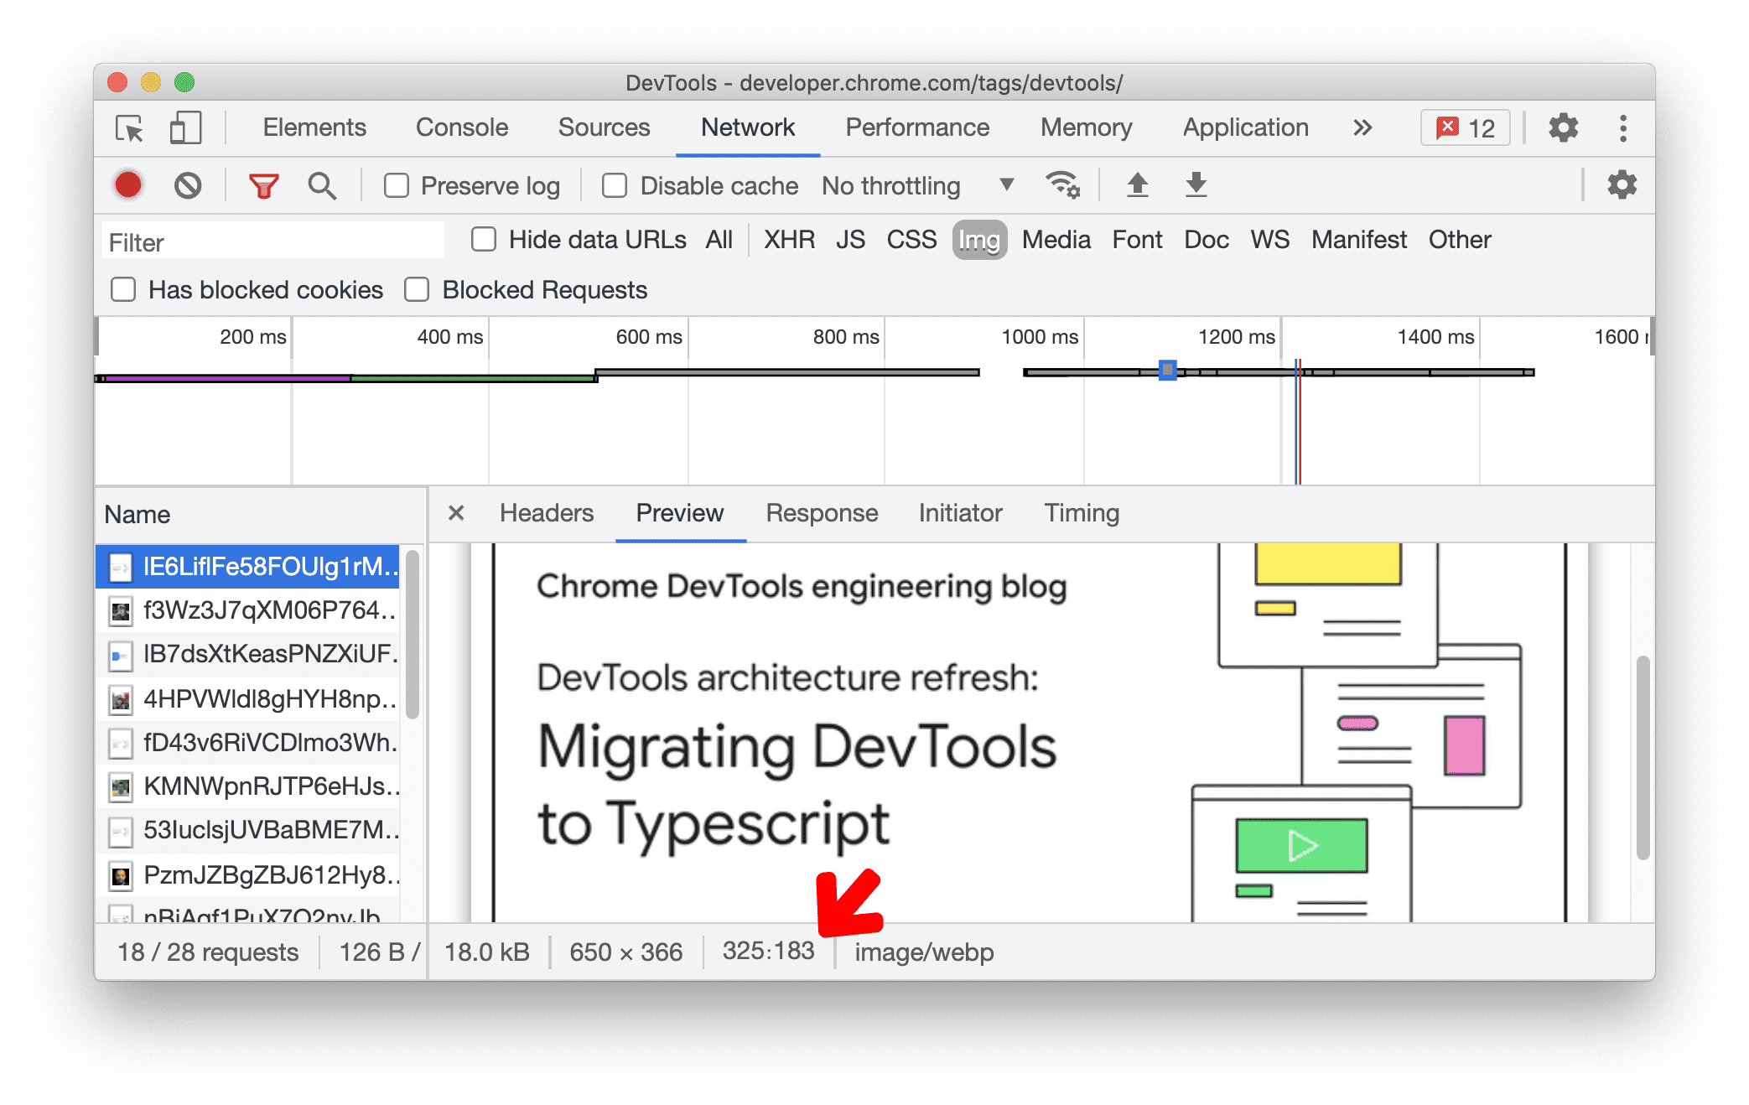Viewport: 1749px width, 1105px height.
Task: Select the Img filter tab
Action: tap(980, 239)
